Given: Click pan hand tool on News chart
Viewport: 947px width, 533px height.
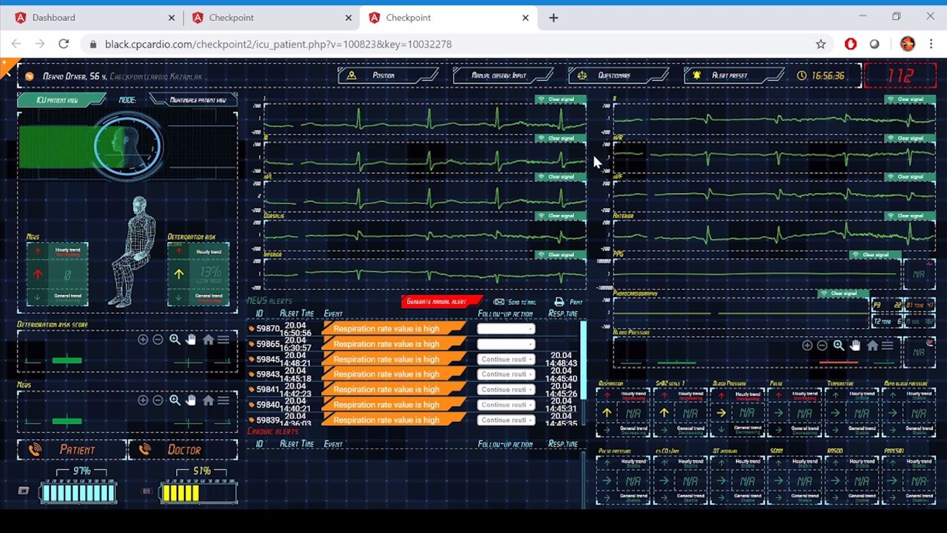Looking at the screenshot, I should (191, 400).
